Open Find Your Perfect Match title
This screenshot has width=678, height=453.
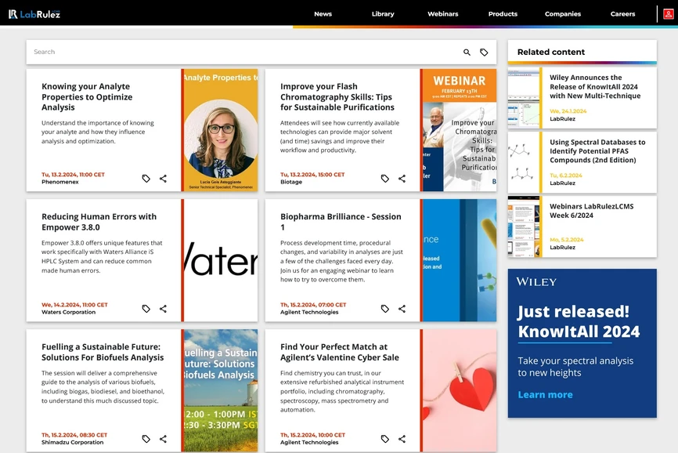coord(340,352)
